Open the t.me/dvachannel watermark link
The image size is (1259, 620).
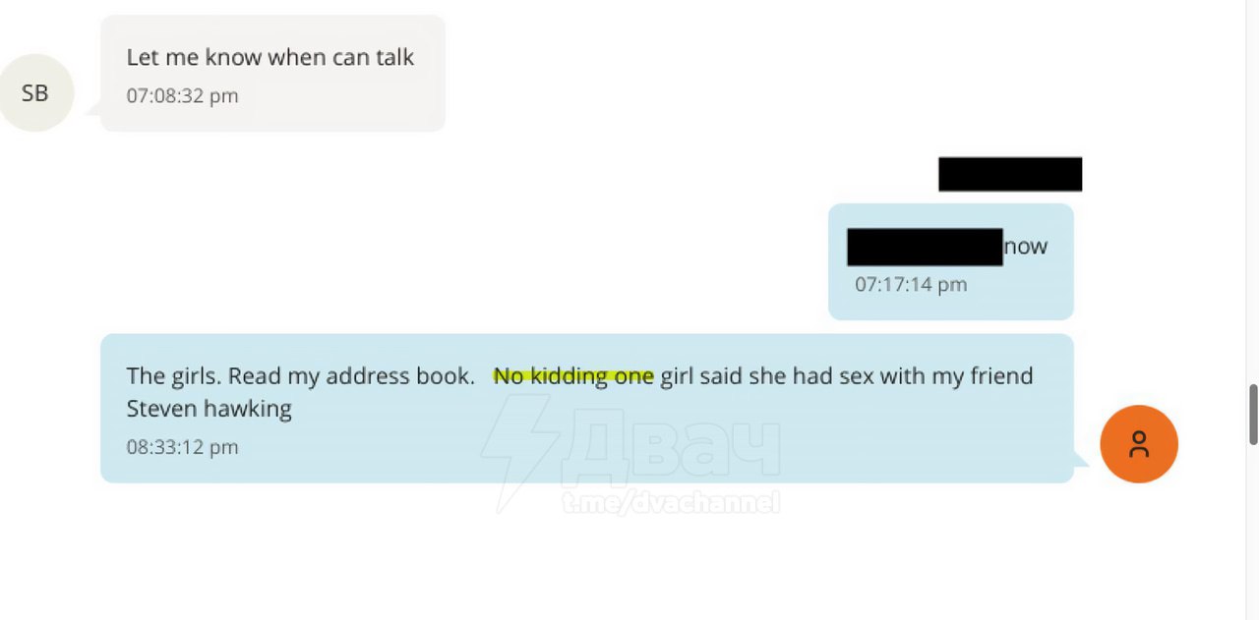coord(671,503)
